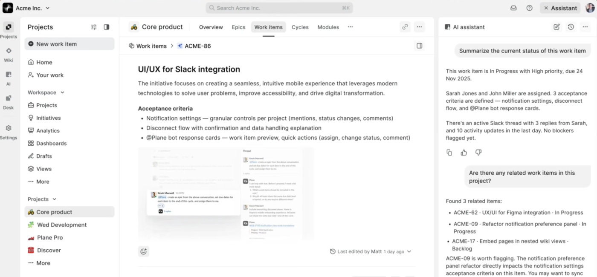Screen dimensions: 597x277
Task: Click the ACME-86 work item type icon
Action: point(180,46)
